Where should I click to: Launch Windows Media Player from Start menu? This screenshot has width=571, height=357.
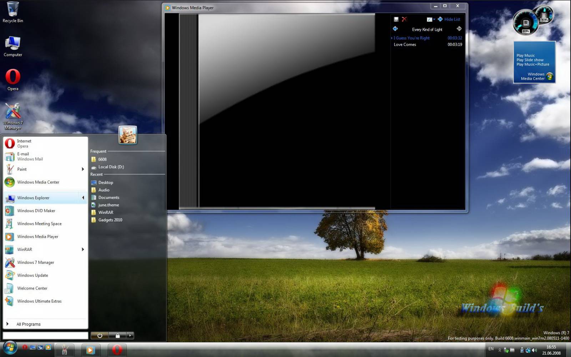pos(46,236)
